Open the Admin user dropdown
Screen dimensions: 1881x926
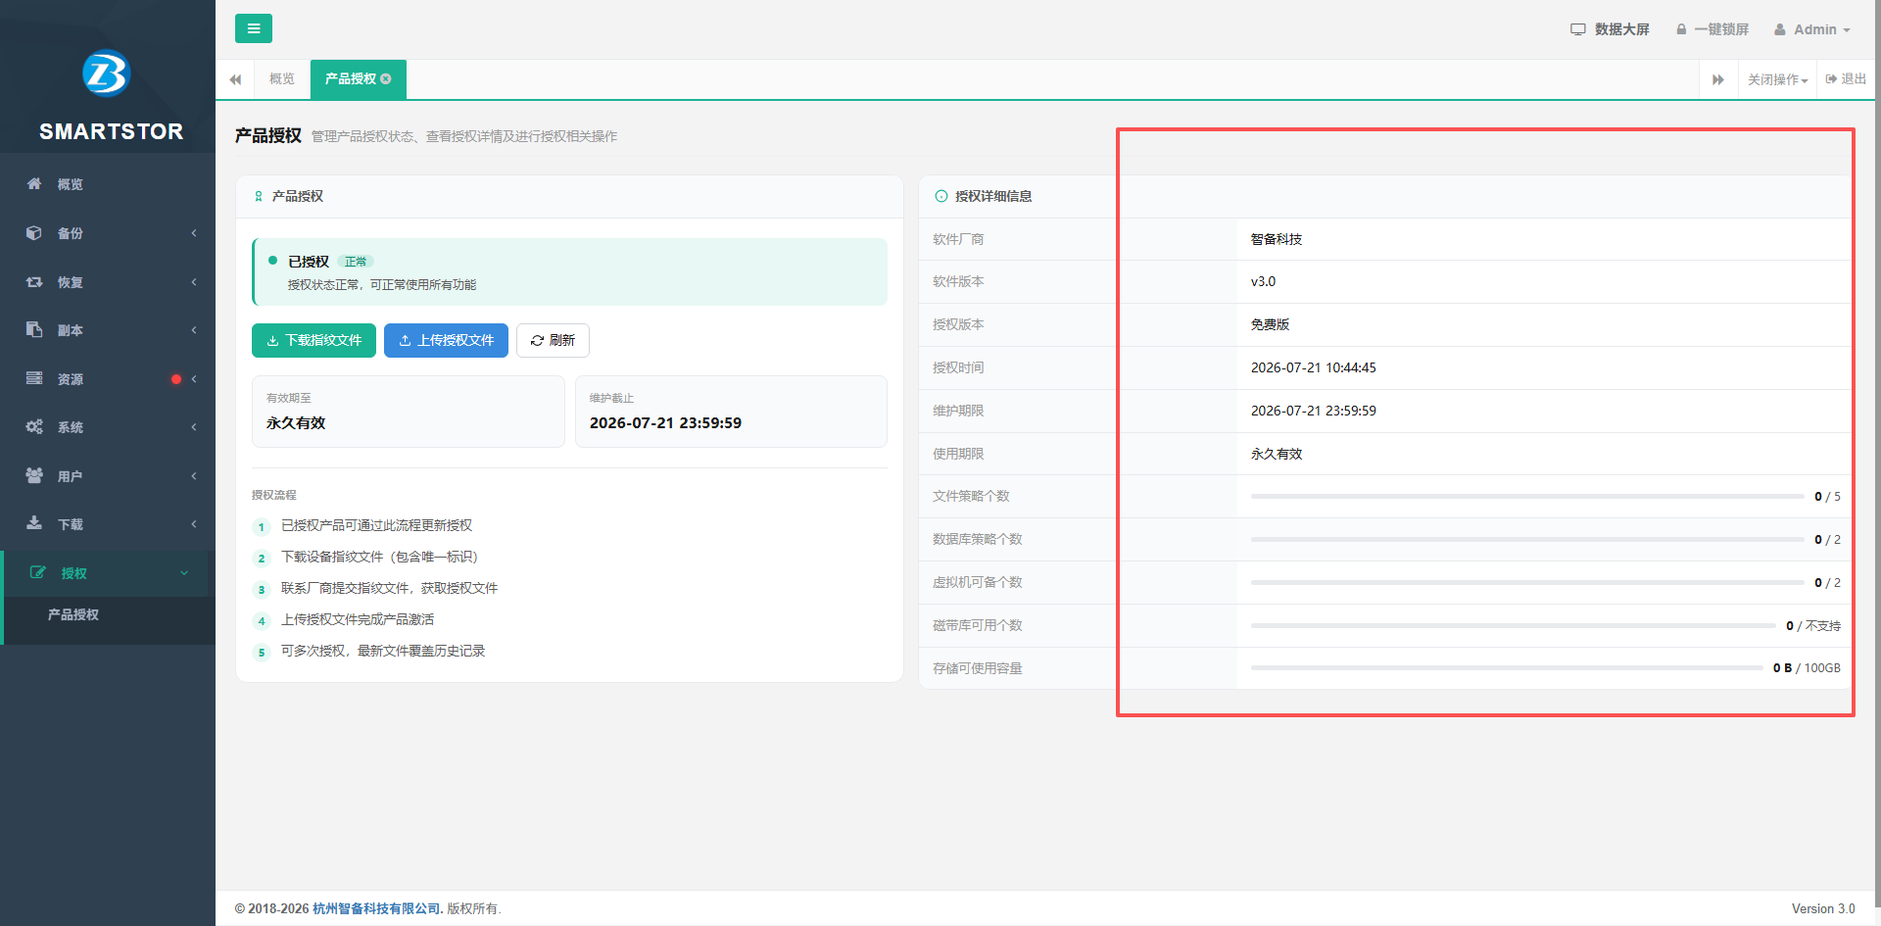pos(1812,29)
